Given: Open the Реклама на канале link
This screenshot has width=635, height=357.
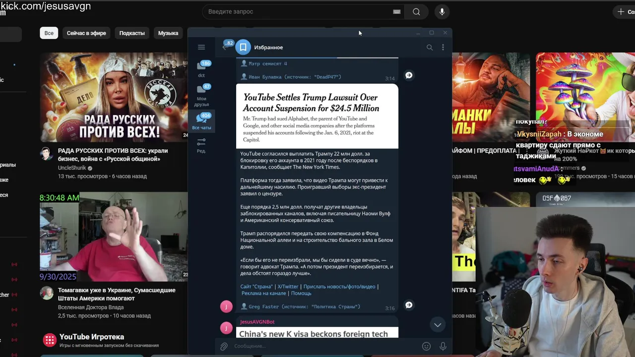Looking at the screenshot, I should [x=264, y=293].
